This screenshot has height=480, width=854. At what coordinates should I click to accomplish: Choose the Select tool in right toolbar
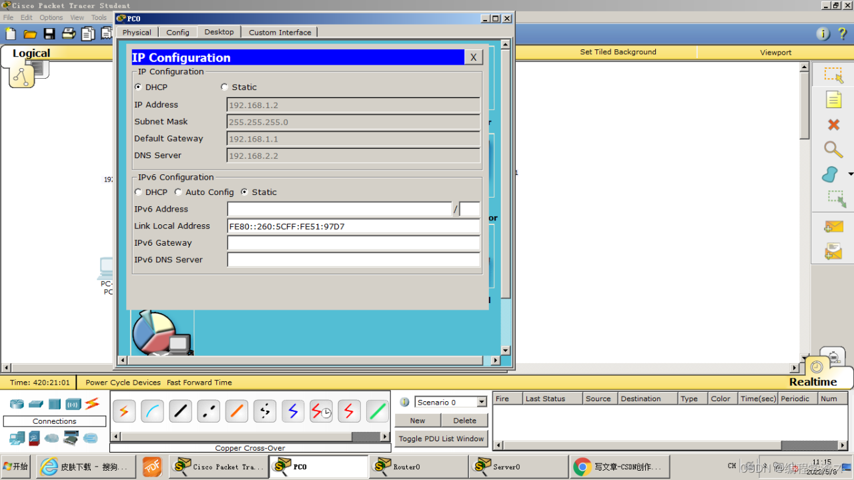click(833, 75)
